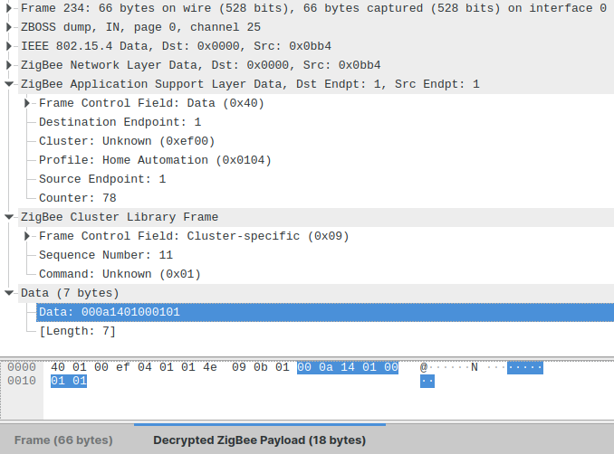The width and height of the screenshot is (614, 454).
Task: Expand the ZBOSS dump row arrow
Action: [x=9, y=27]
